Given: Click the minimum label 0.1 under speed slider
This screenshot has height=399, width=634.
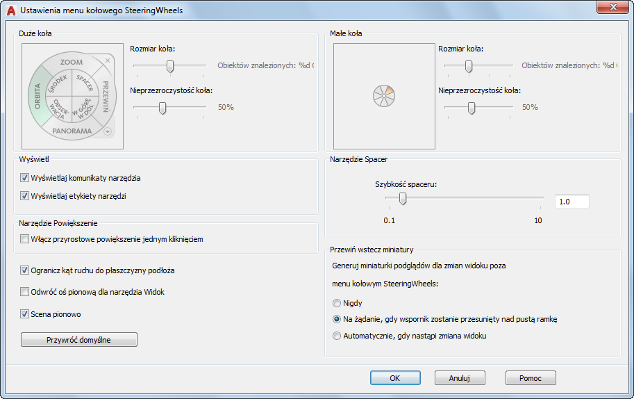Looking at the screenshot, I should 389,220.
